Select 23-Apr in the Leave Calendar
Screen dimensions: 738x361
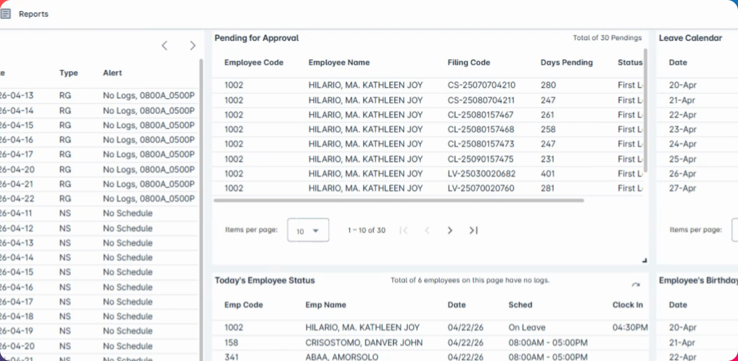click(683, 129)
